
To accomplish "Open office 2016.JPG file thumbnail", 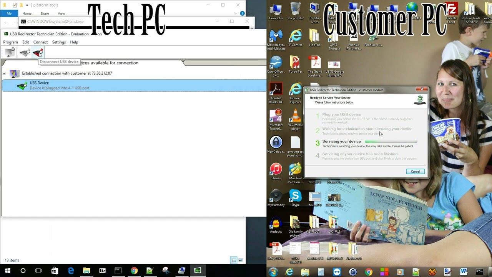I will (295, 253).
